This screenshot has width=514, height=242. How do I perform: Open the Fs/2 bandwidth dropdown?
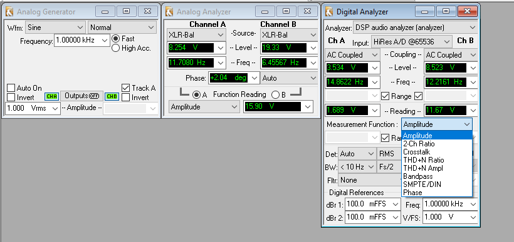(x=389, y=167)
